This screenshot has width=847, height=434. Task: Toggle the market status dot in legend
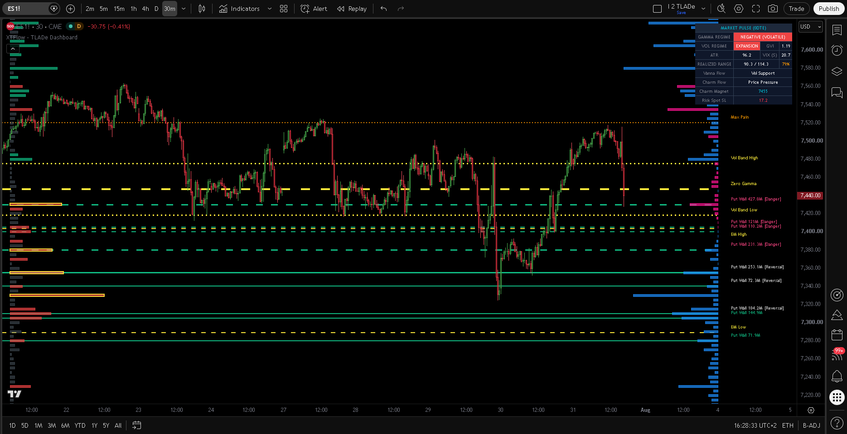[71, 26]
